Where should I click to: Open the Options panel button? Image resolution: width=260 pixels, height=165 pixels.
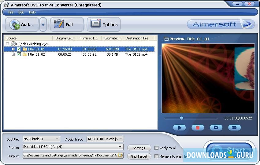[x=104, y=24]
